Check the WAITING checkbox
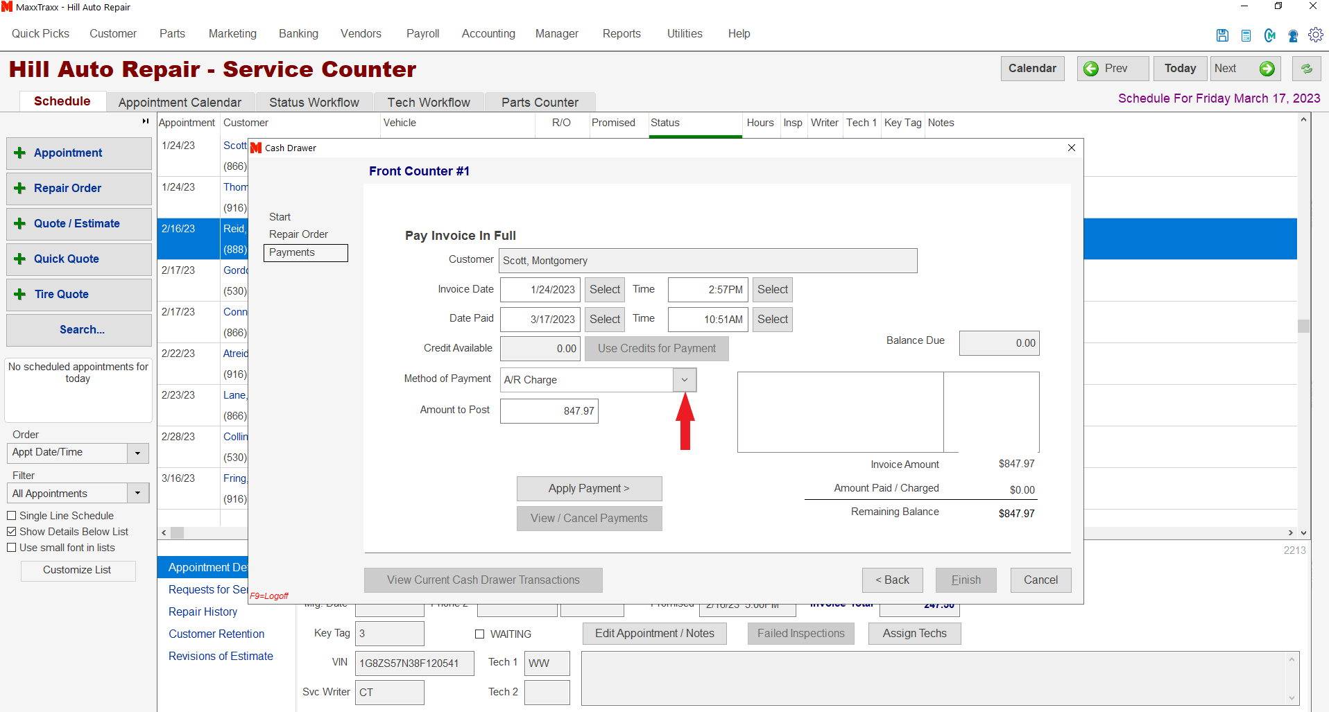The image size is (1329, 712). [x=479, y=634]
